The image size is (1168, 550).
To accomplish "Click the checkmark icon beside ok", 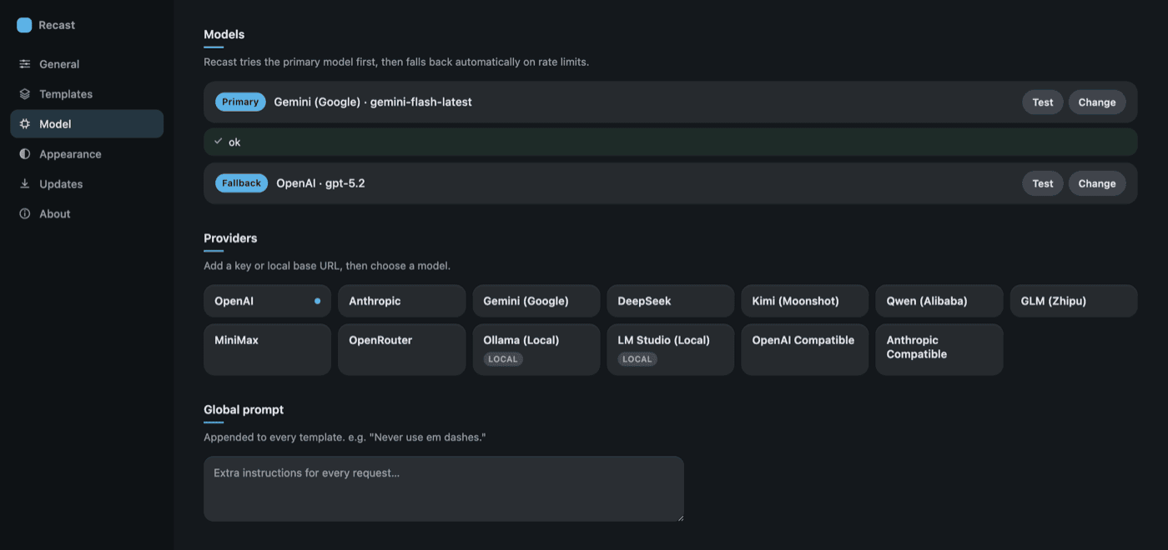I will point(219,142).
